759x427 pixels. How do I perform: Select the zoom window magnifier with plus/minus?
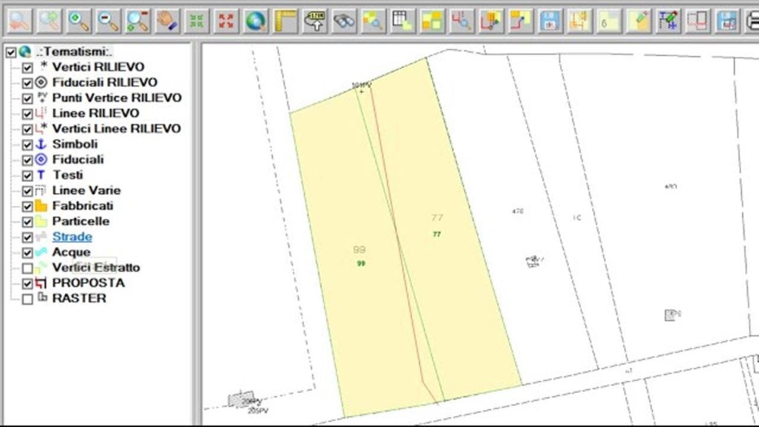click(138, 21)
